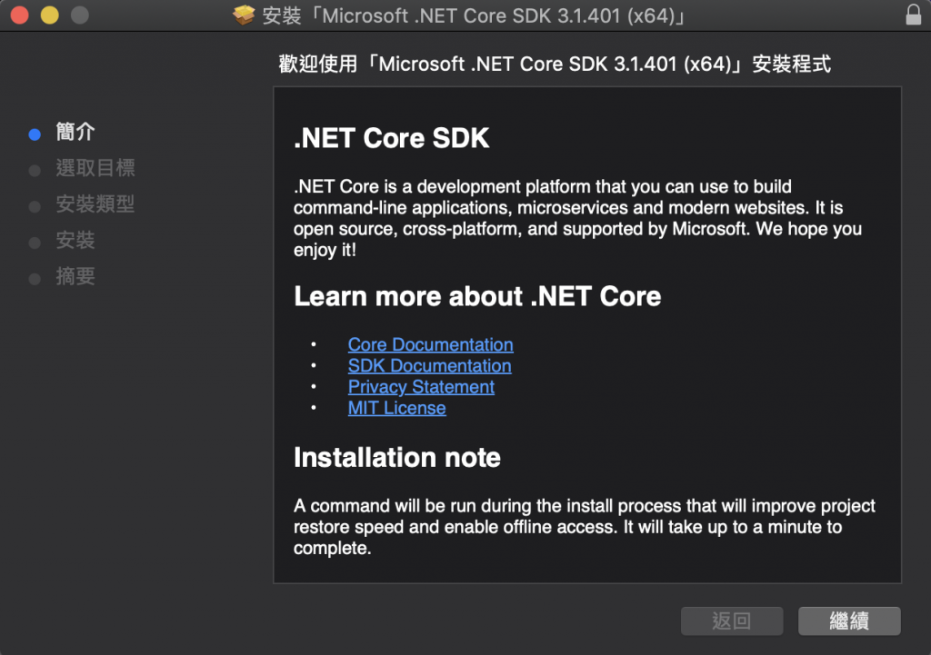Select the 簡介 step in sidebar
Viewport: 931px width, 655px height.
pyautogui.click(x=75, y=133)
